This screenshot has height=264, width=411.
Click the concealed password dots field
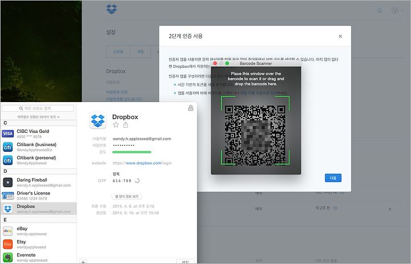(123, 145)
